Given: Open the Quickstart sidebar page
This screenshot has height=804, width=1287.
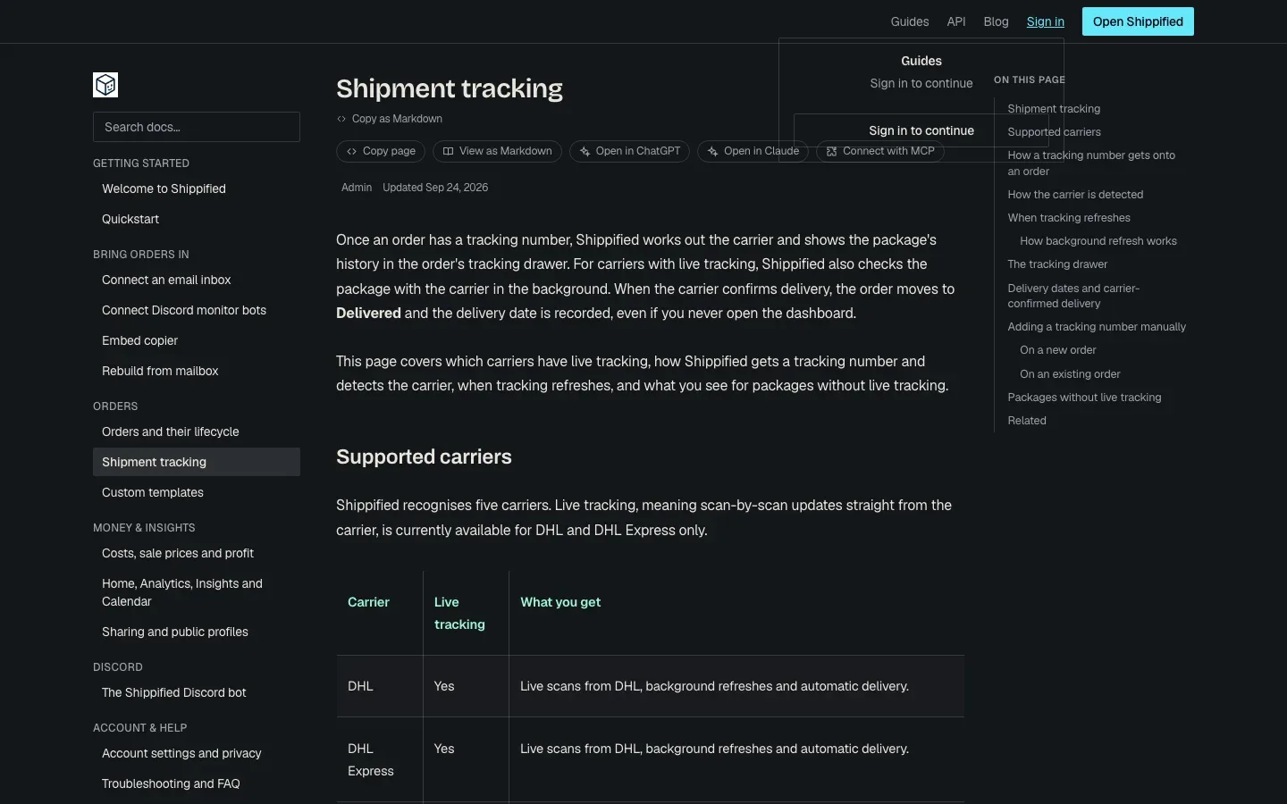Looking at the screenshot, I should click(197, 219).
